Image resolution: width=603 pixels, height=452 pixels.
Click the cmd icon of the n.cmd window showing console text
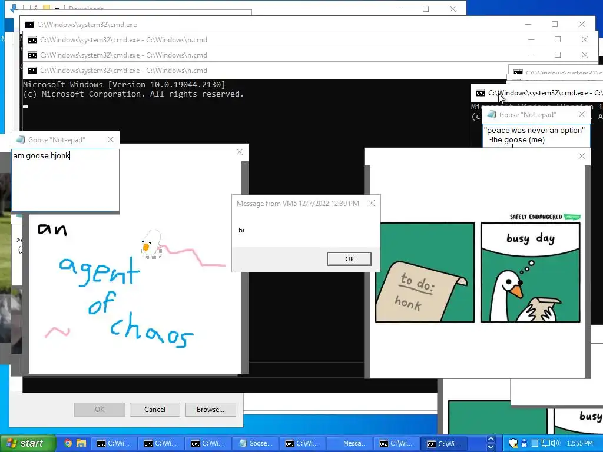point(32,71)
